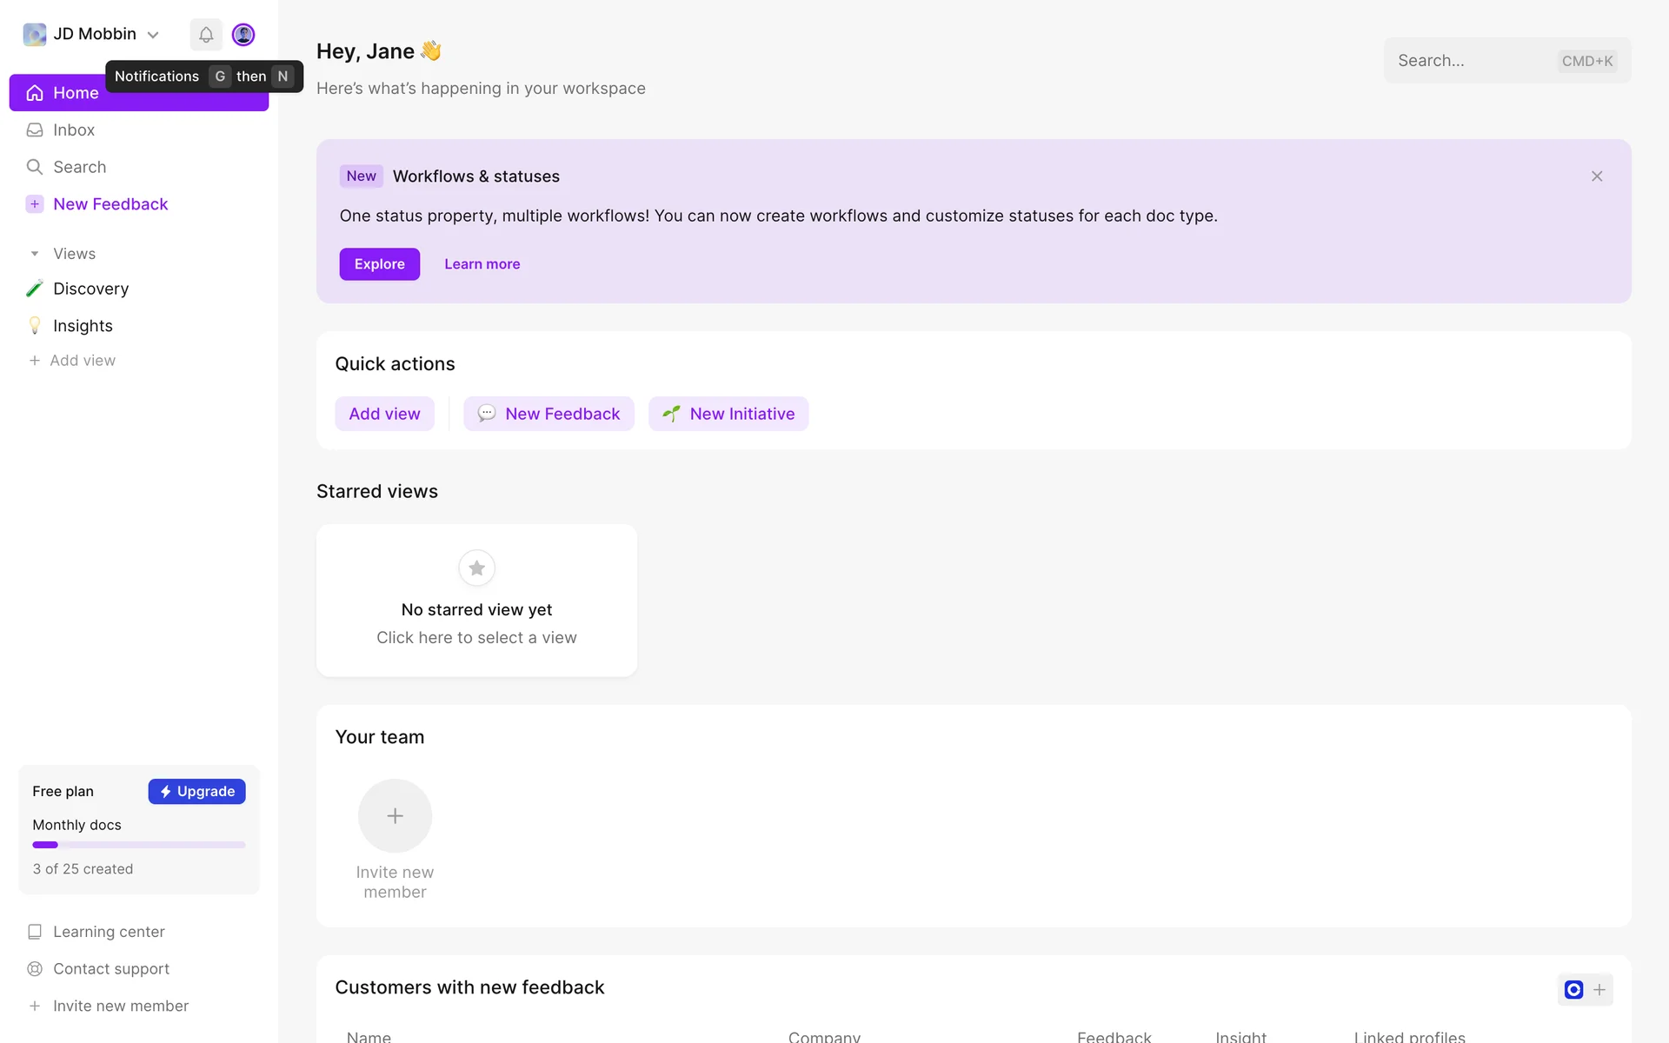Close the Workflows & statuses banner

click(x=1597, y=176)
